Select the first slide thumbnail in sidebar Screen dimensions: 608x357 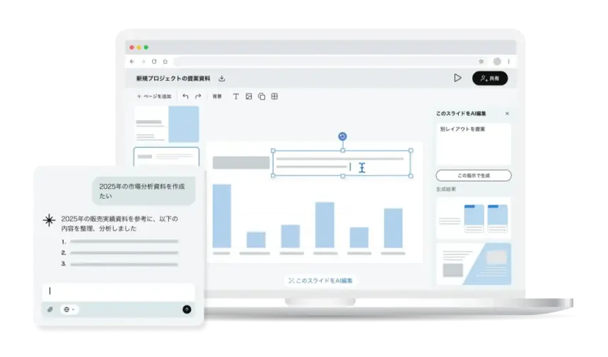pos(167,124)
